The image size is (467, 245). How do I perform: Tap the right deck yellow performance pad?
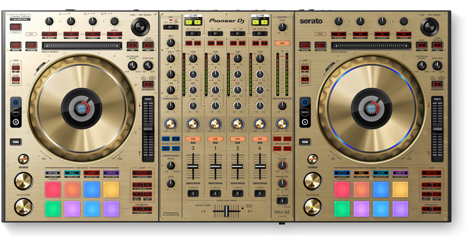point(400,189)
